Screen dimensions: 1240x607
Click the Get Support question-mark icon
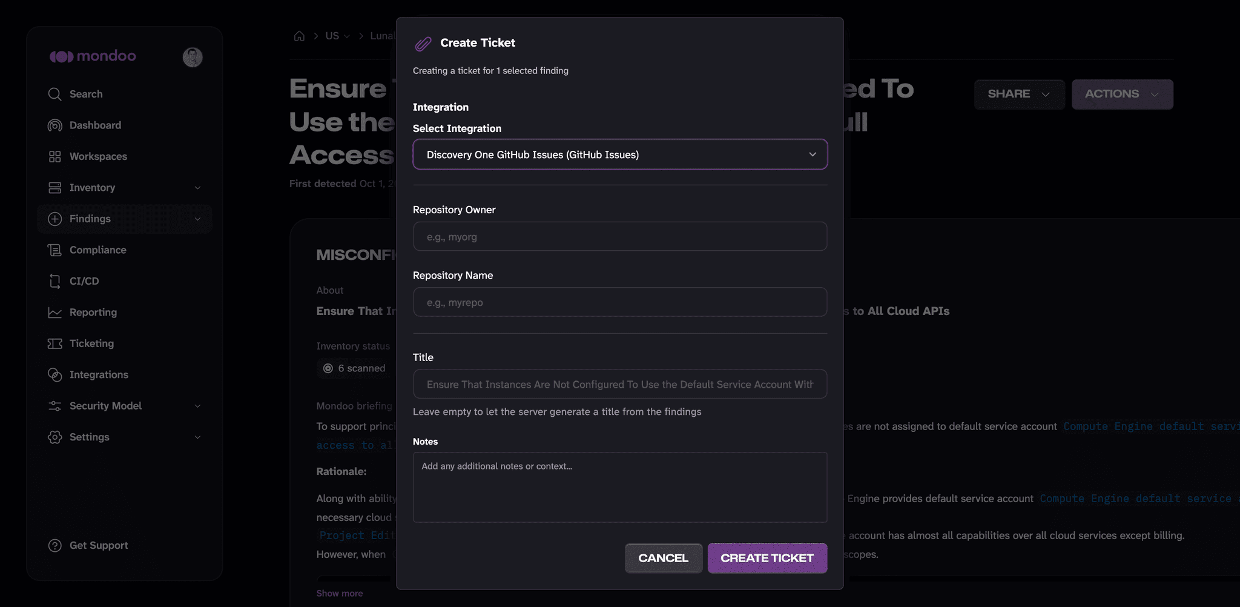click(x=54, y=545)
